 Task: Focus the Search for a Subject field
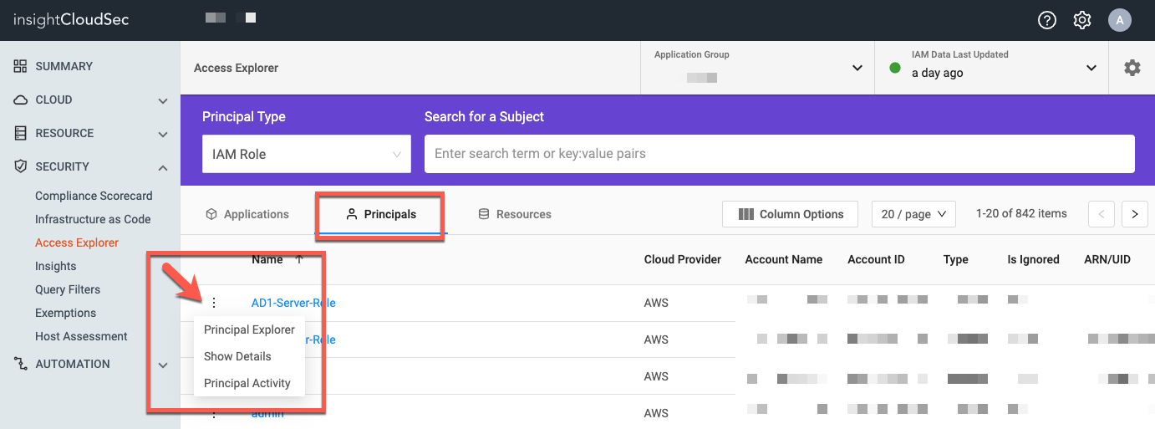(x=780, y=154)
